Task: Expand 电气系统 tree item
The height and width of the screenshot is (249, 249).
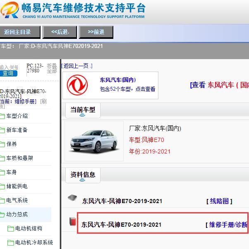Action: click(x=17, y=201)
